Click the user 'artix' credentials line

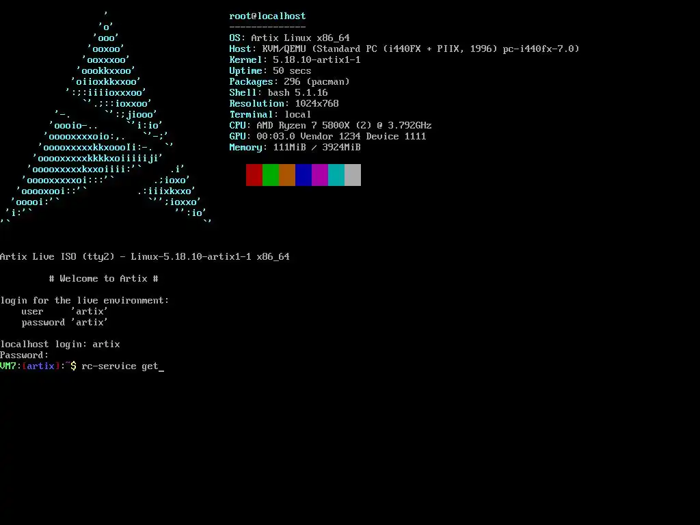pos(65,311)
